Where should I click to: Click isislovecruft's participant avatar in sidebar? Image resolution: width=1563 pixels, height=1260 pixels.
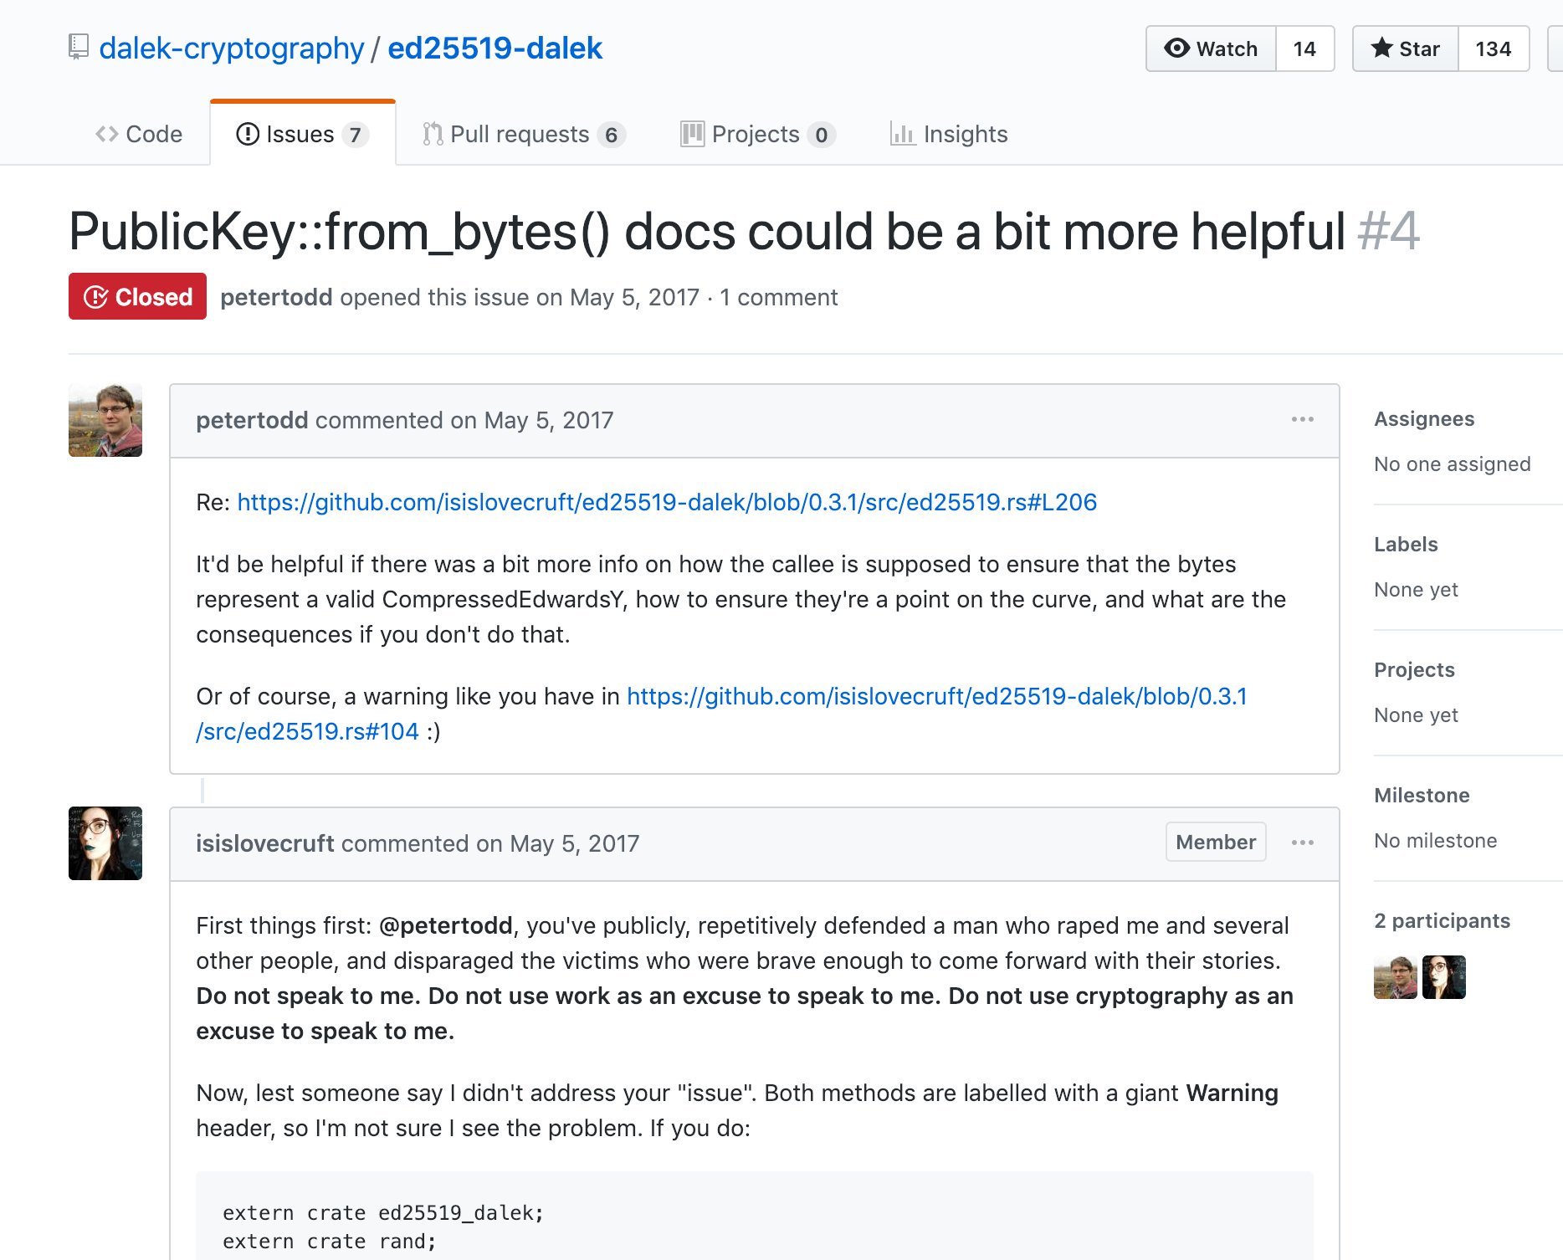click(1443, 977)
